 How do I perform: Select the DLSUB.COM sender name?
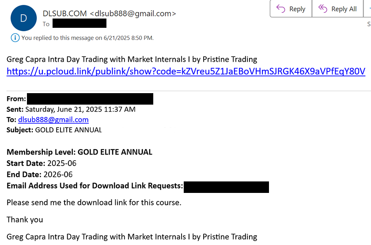64,14
